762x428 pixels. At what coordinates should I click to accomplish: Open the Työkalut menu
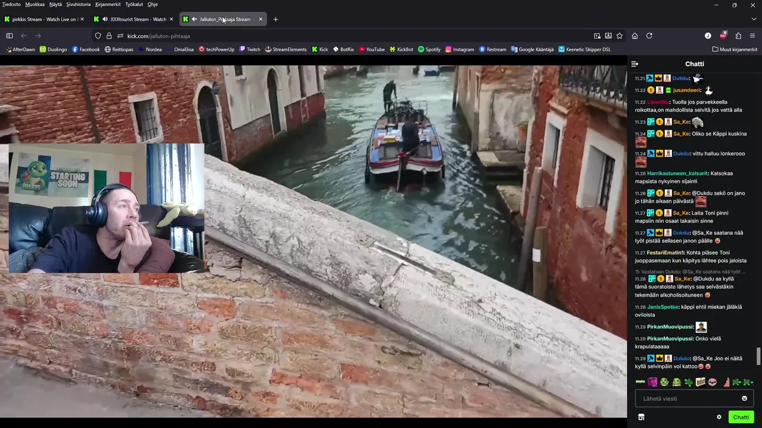pos(134,4)
